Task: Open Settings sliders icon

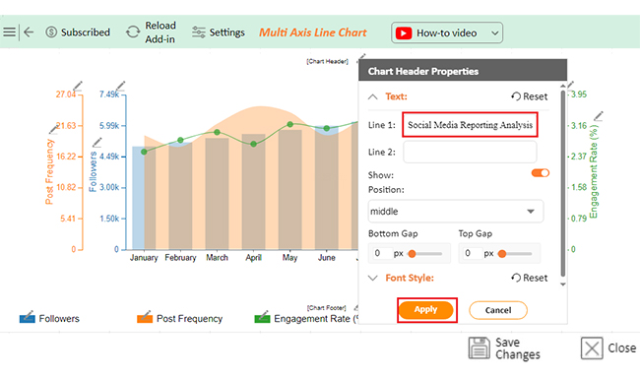Action: click(199, 32)
